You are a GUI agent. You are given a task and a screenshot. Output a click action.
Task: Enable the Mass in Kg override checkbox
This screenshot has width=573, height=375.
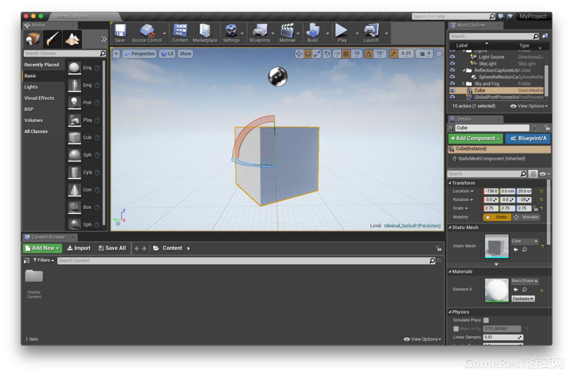[x=456, y=329]
